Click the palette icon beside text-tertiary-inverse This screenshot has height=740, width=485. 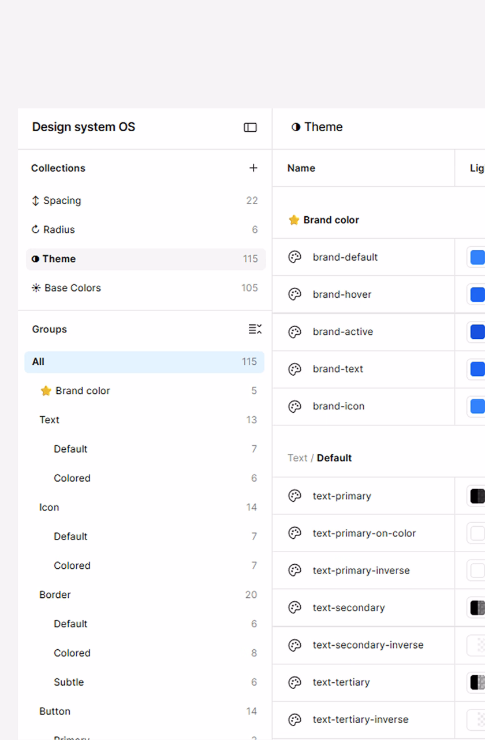[x=294, y=719]
